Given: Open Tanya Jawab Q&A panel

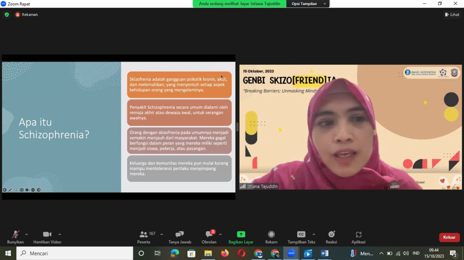Looking at the screenshot, I should (x=180, y=237).
